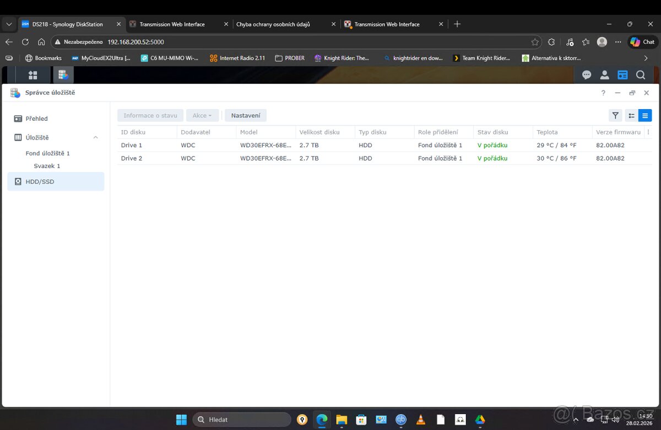This screenshot has height=430, width=661.
Task: Open the disk filter funnel icon
Action: tap(615, 115)
